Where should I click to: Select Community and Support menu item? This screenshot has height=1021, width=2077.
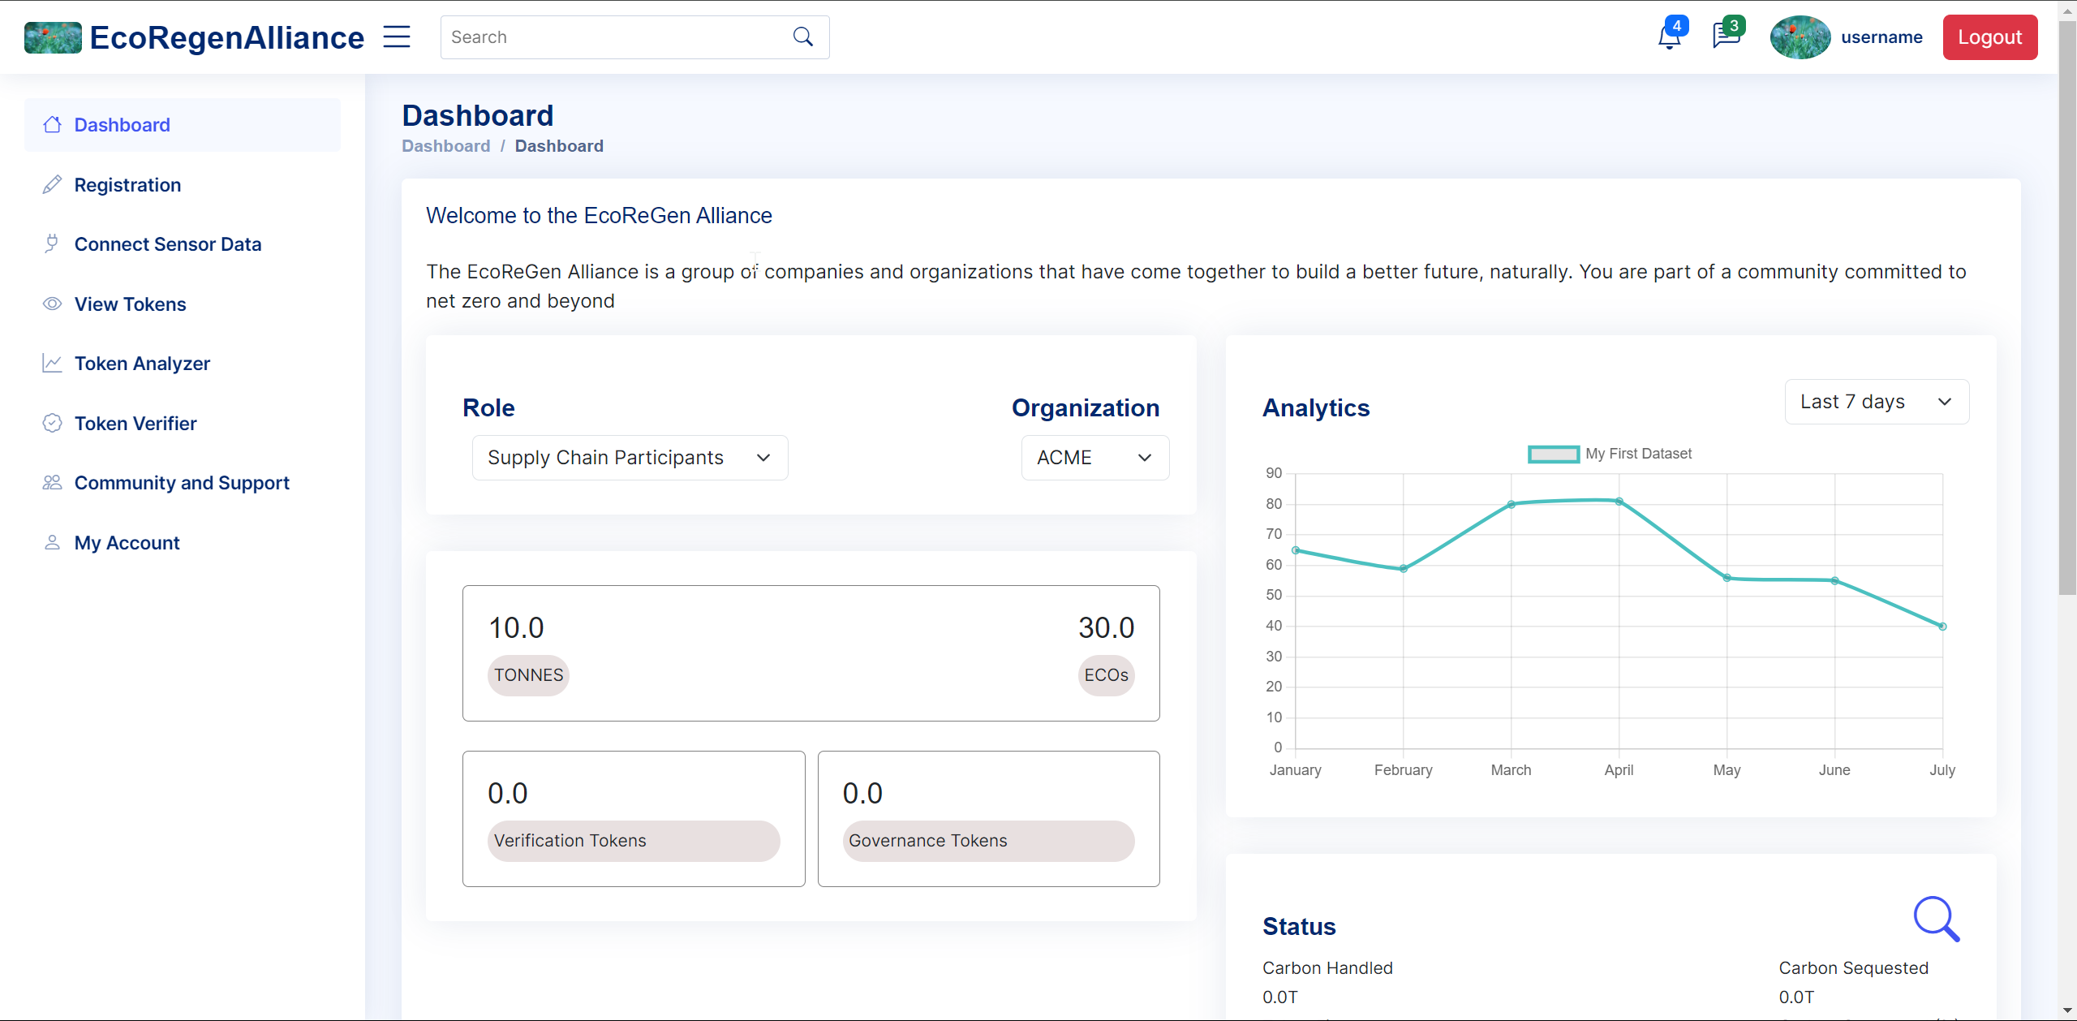(182, 483)
